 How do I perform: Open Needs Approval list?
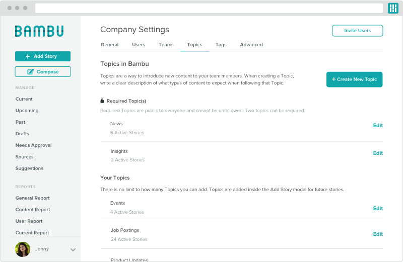tap(33, 145)
